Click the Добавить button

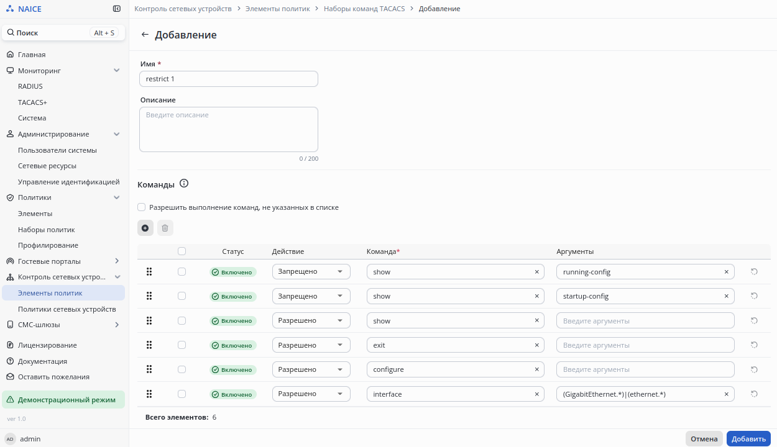(x=748, y=439)
